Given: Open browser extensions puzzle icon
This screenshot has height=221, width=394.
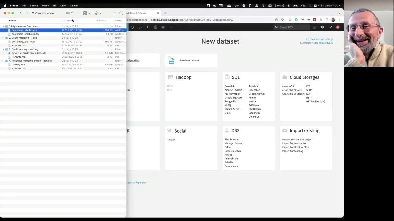Looking at the screenshot, I should tap(321, 20).
